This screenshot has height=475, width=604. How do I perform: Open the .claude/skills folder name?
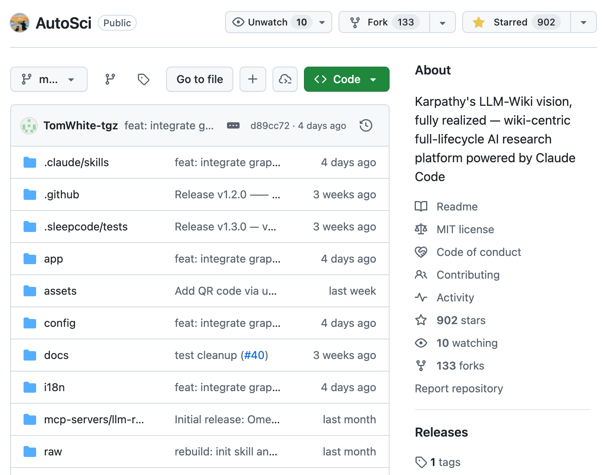(76, 162)
